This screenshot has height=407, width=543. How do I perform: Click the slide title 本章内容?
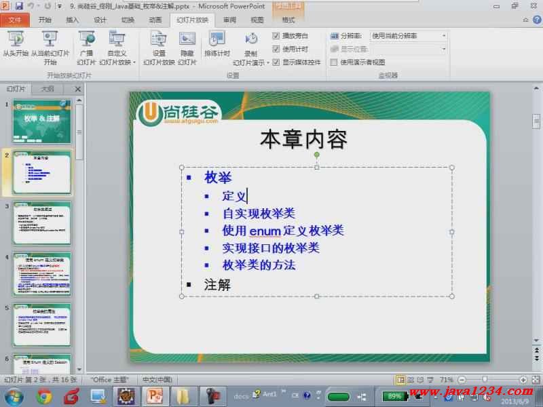click(x=303, y=140)
